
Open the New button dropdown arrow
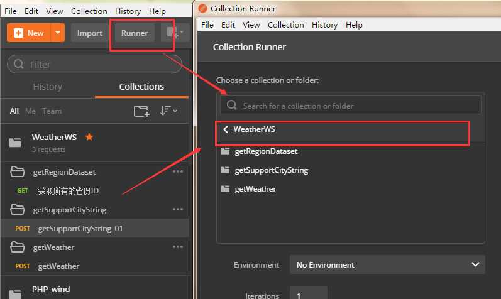click(x=58, y=33)
